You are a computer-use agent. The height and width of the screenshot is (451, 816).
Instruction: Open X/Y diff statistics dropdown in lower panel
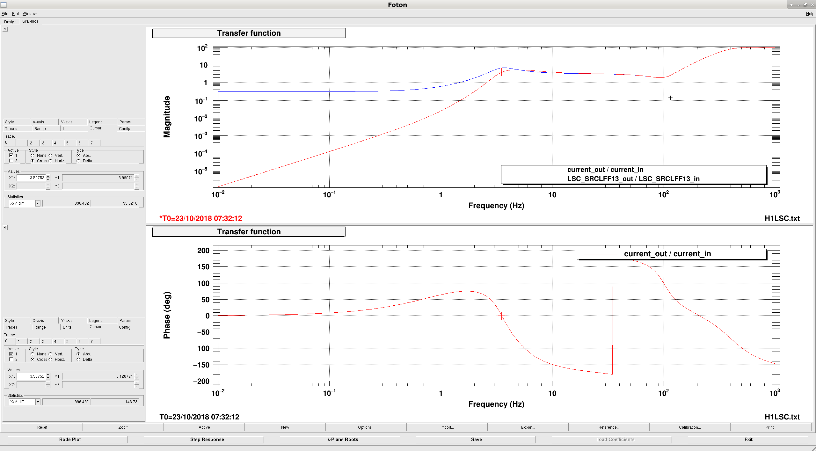coord(38,402)
